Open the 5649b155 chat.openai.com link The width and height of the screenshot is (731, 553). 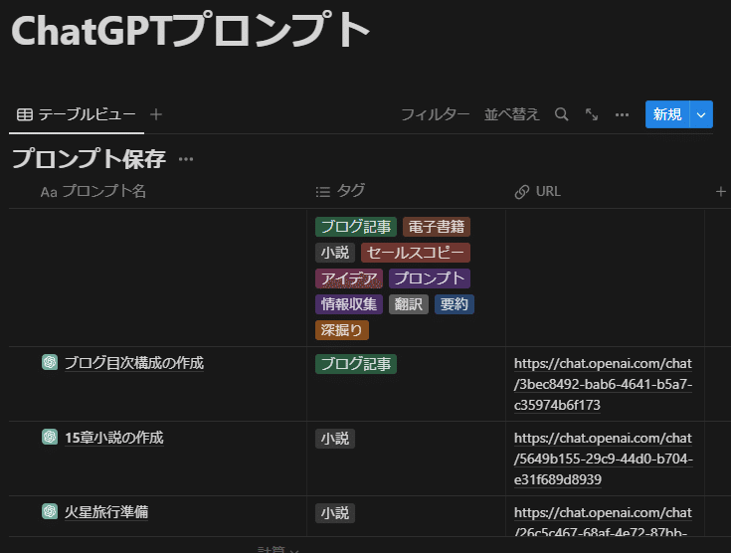pos(604,459)
